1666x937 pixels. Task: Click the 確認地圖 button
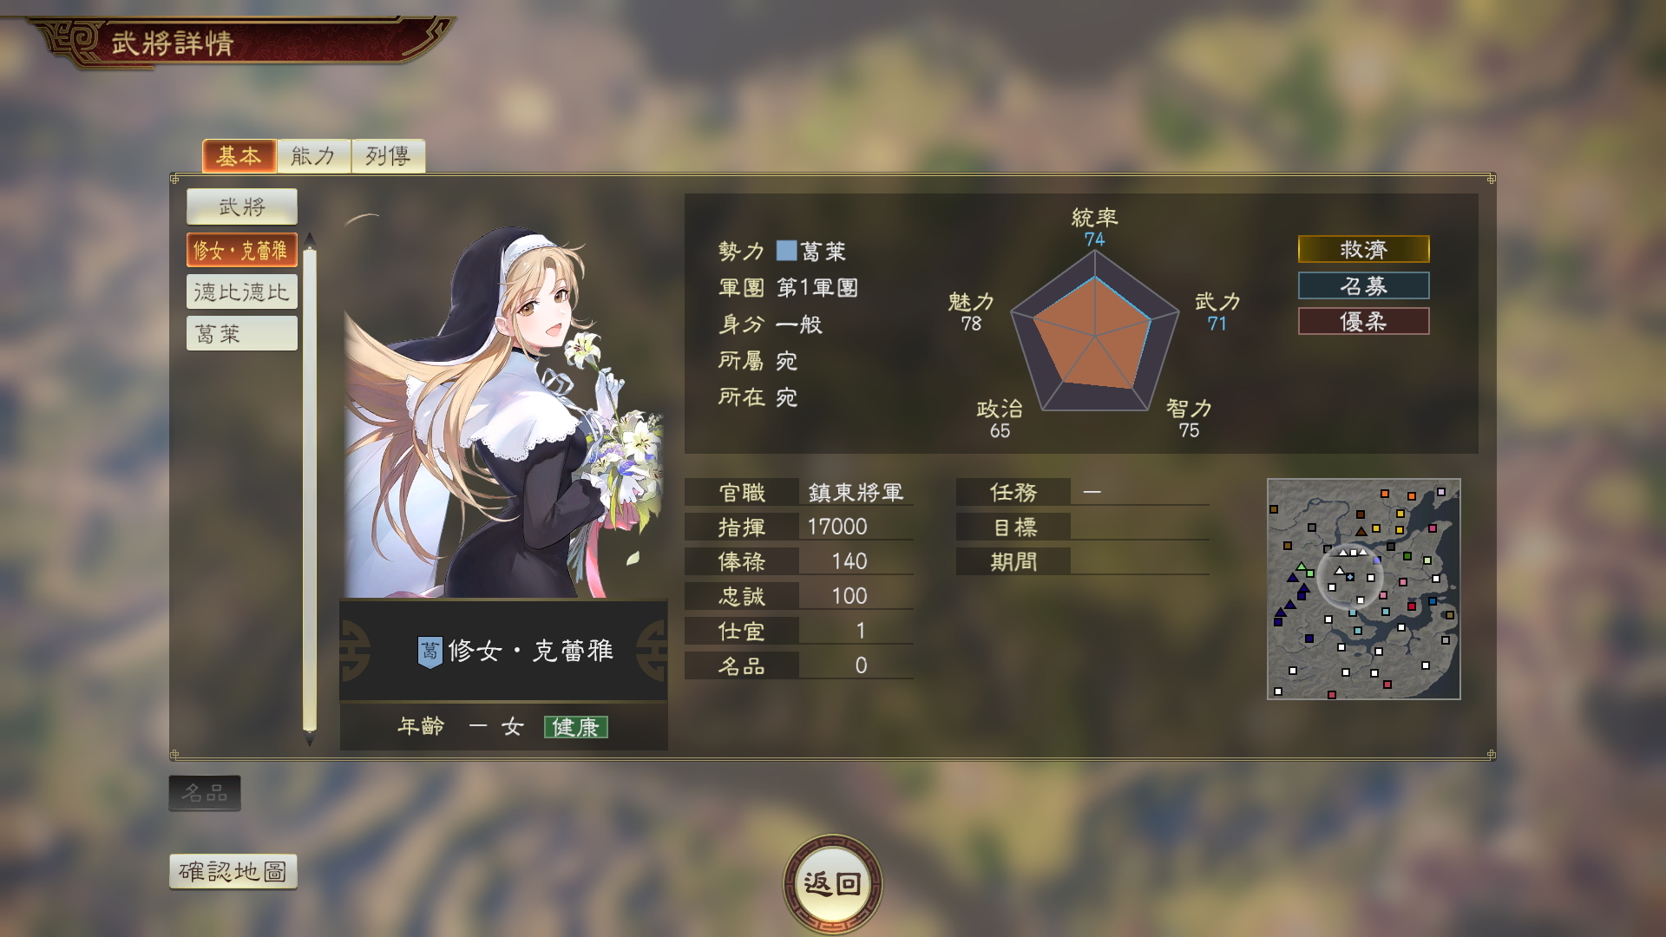click(x=233, y=871)
